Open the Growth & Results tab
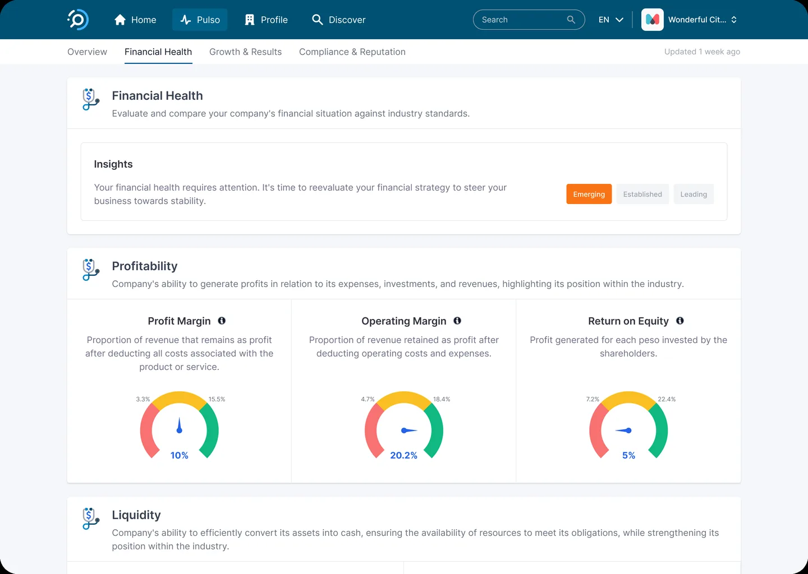This screenshot has height=574, width=808. (x=245, y=52)
